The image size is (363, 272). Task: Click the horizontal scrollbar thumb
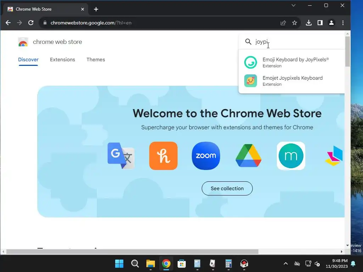tap(132, 252)
